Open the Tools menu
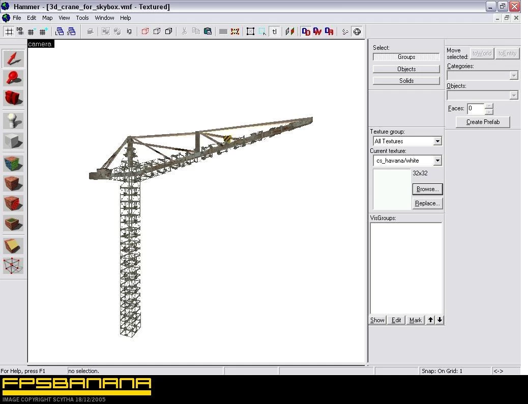This screenshot has width=528, height=404. [82, 18]
